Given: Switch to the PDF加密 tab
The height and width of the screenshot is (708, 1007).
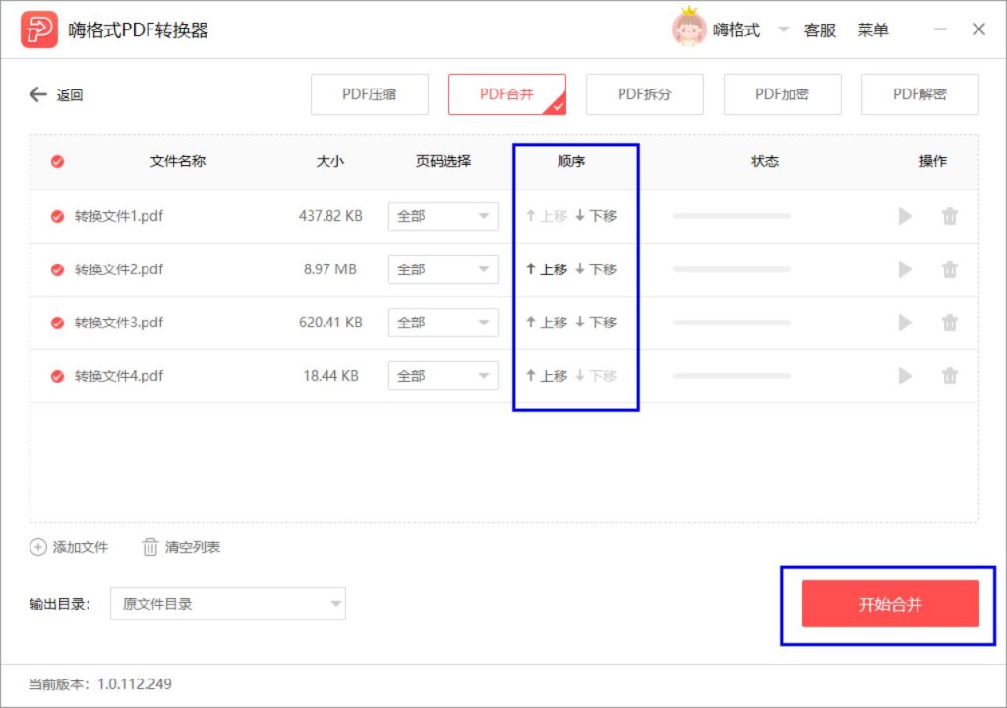Looking at the screenshot, I should (782, 94).
